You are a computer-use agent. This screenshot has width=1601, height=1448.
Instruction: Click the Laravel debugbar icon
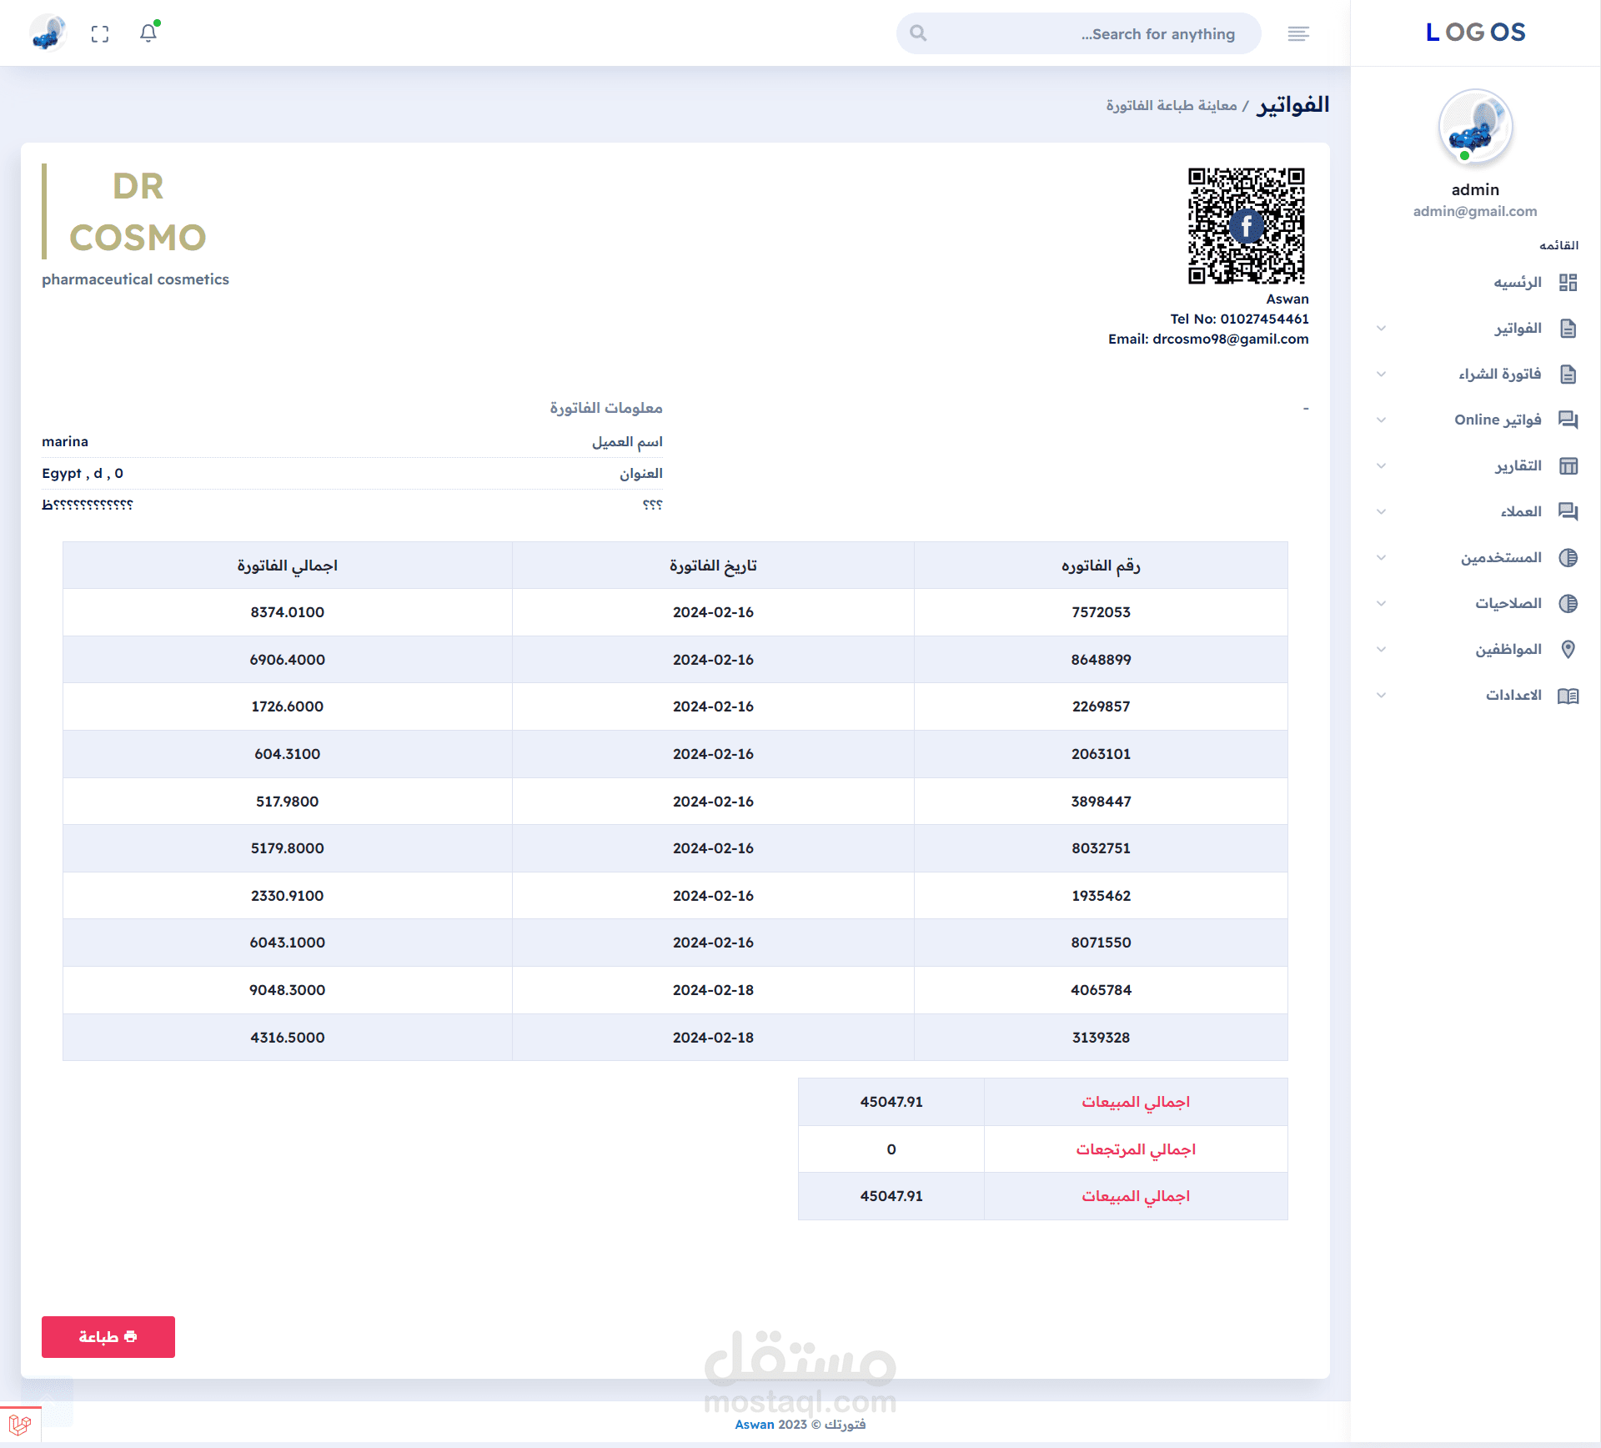pyautogui.click(x=20, y=1425)
